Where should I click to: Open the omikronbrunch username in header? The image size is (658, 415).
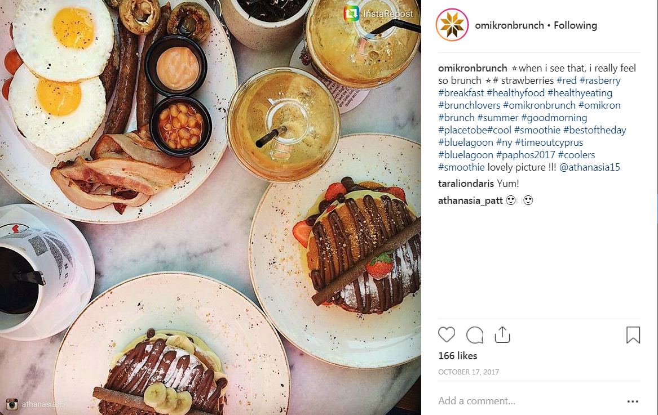509,25
